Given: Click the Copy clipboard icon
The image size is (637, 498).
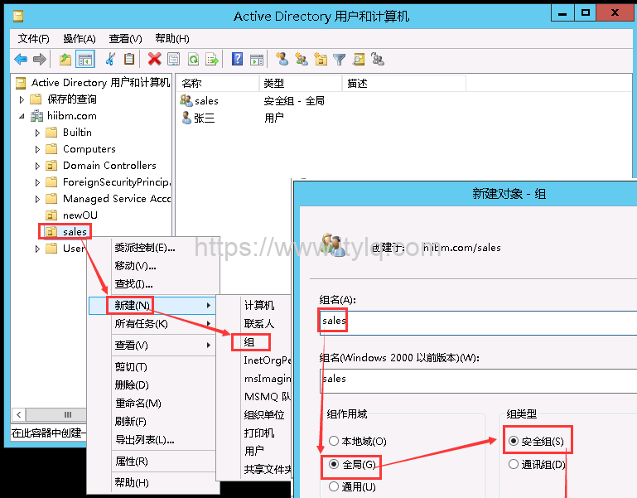Looking at the screenshot, I should tap(129, 60).
